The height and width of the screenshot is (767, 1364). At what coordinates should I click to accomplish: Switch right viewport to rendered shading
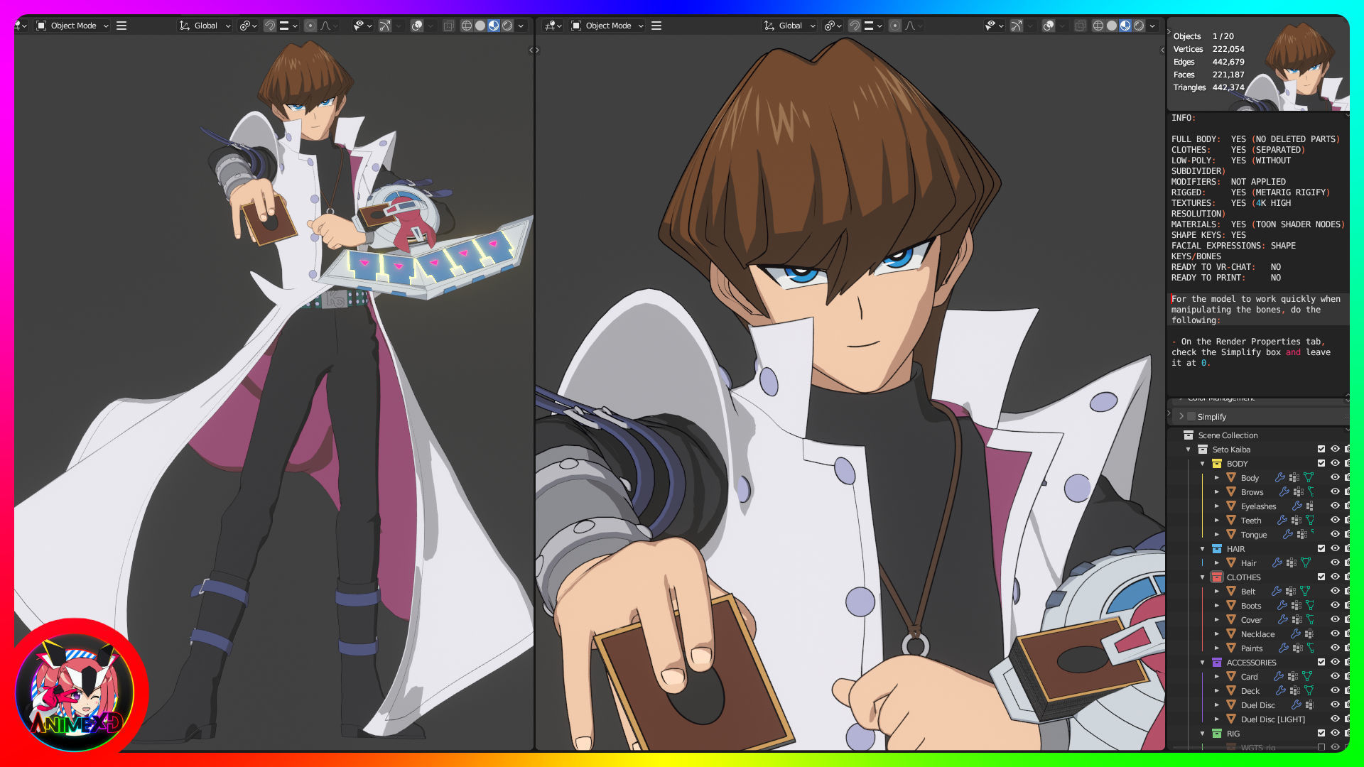pyautogui.click(x=1139, y=26)
